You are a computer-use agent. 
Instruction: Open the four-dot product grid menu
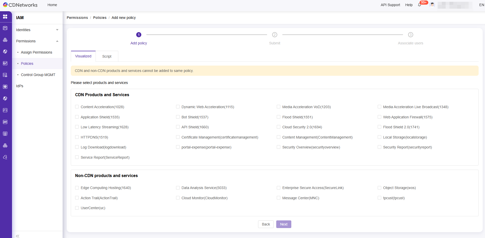pos(5,17)
